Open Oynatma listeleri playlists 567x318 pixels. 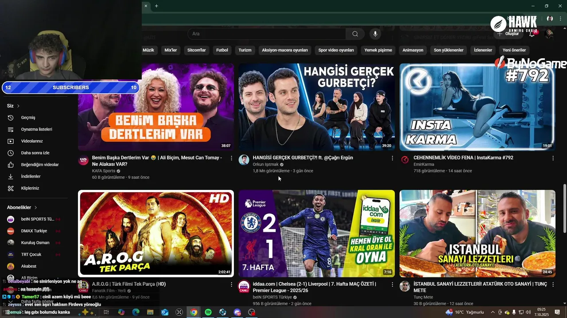(x=35, y=129)
